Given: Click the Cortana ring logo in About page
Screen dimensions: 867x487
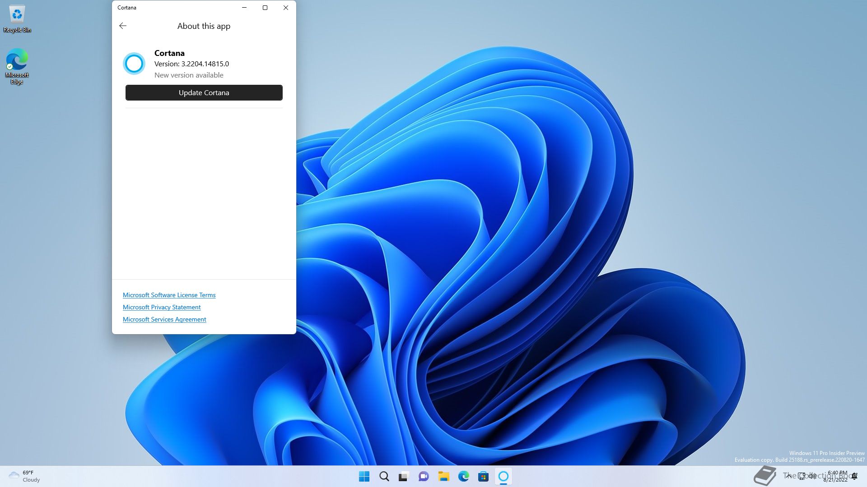Looking at the screenshot, I should (x=134, y=64).
